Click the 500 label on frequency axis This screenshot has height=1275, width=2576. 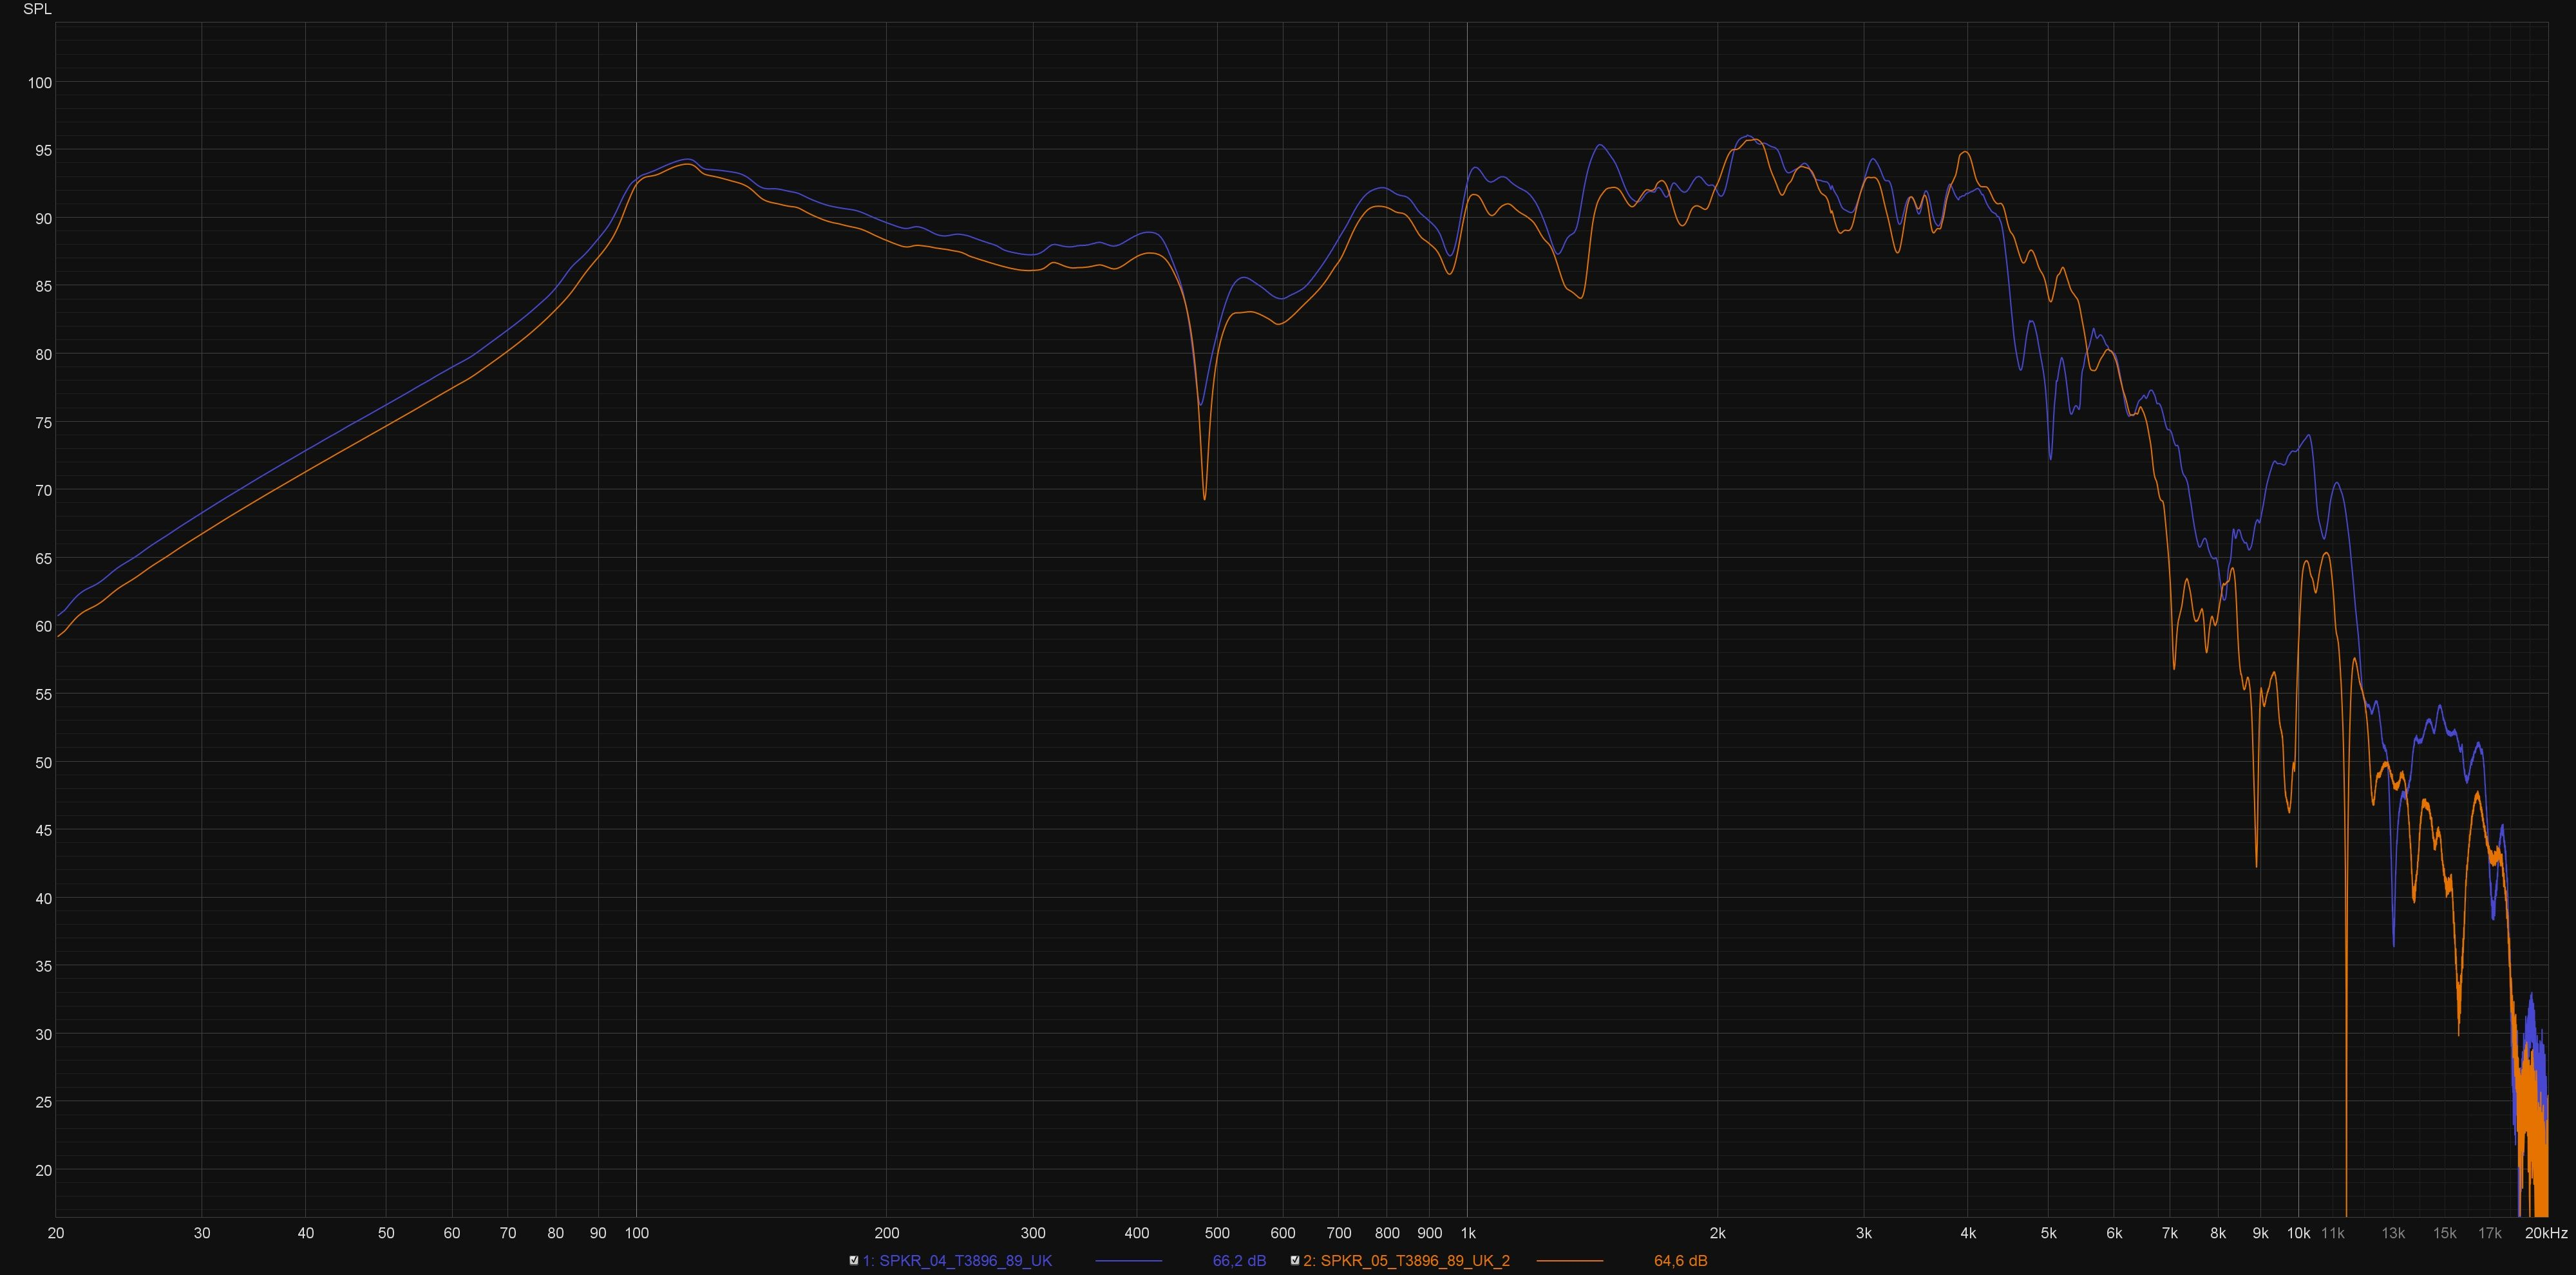(x=1217, y=1233)
